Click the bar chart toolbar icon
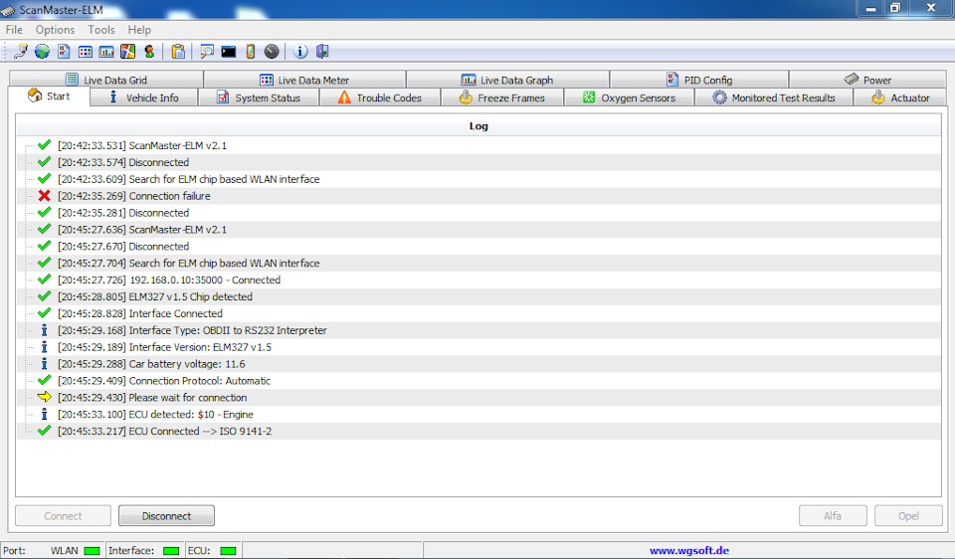 click(x=106, y=52)
